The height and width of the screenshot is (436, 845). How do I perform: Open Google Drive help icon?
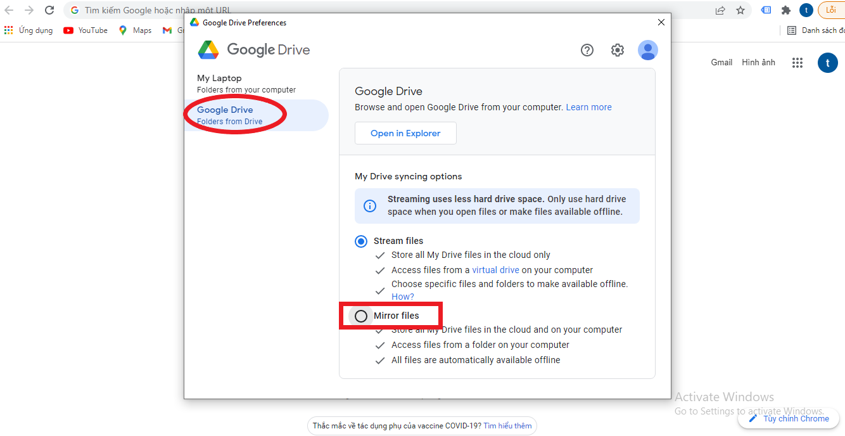[587, 50]
